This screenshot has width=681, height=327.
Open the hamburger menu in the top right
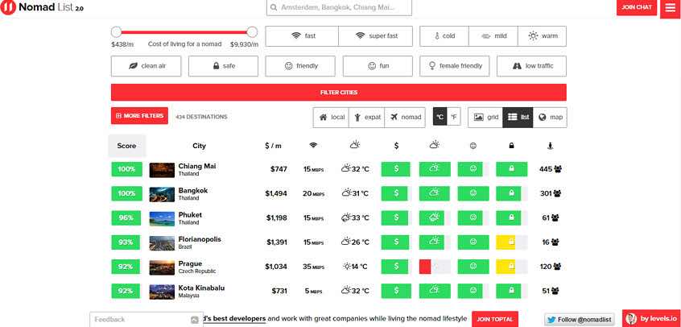670,8
